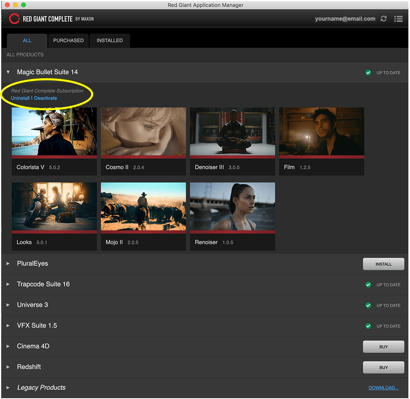Image resolution: width=410 pixels, height=399 pixels.
Task: Expand the Redshift section
Action: [x=8, y=367]
